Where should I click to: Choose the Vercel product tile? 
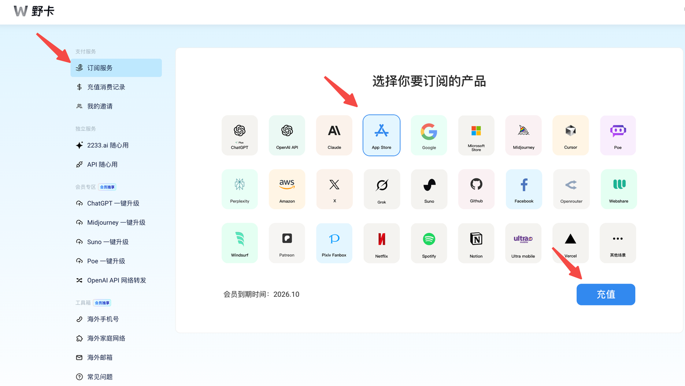point(570,243)
